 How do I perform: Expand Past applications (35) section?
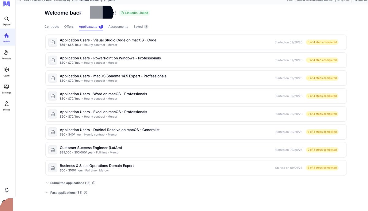(x=64, y=193)
